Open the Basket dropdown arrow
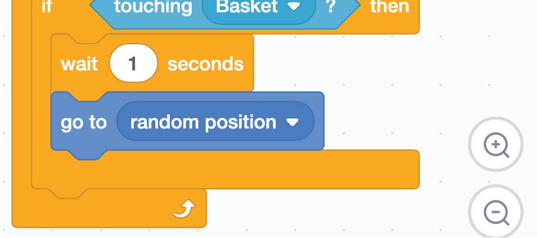Image resolution: width=537 pixels, height=238 pixels. (294, 7)
